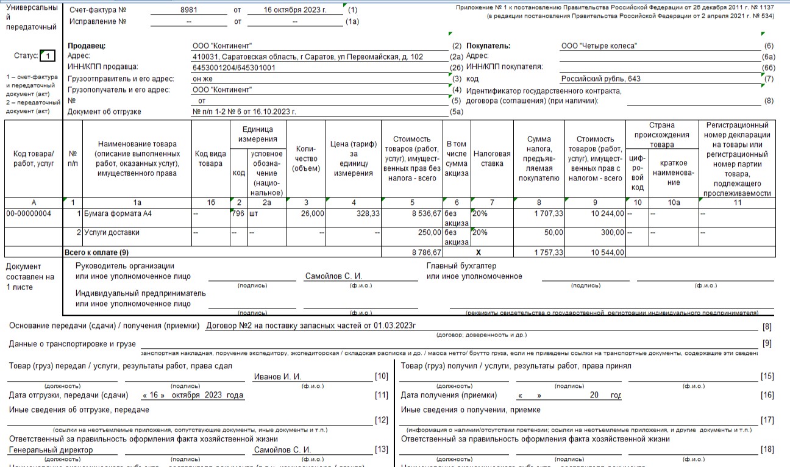Select shipment document '№ п/п 1-2 № 6 от 16.10.2023 г.'
Screen dimensions: 790x467
click(x=319, y=112)
